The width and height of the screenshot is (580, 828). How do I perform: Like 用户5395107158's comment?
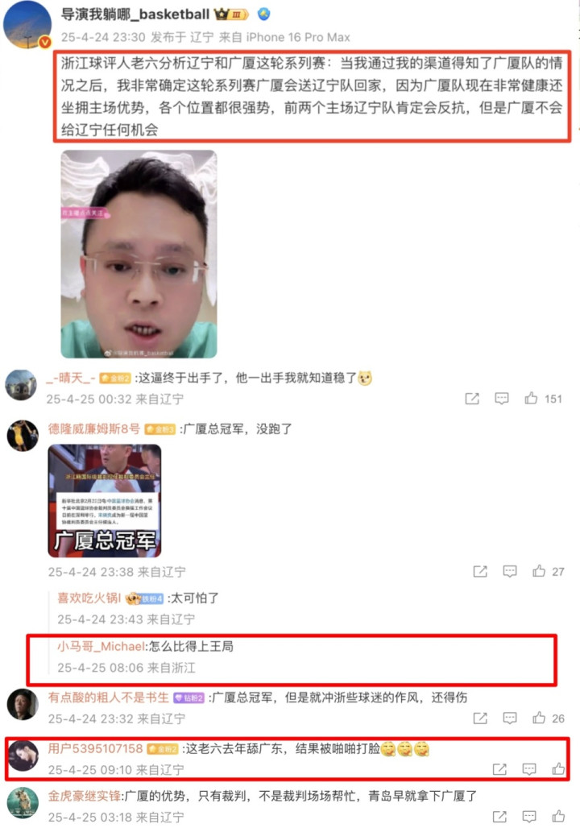(x=558, y=769)
